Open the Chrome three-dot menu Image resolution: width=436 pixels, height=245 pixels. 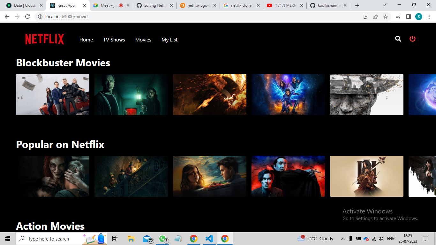point(429,17)
